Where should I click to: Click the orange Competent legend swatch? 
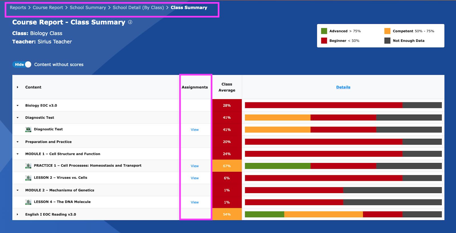387,31
